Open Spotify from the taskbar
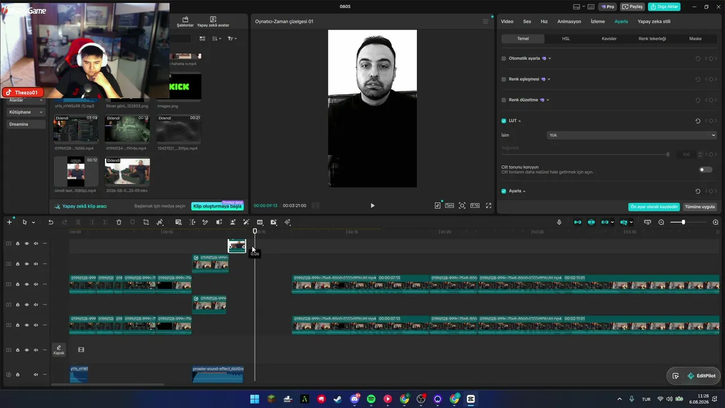The width and height of the screenshot is (725, 408). coord(371,399)
